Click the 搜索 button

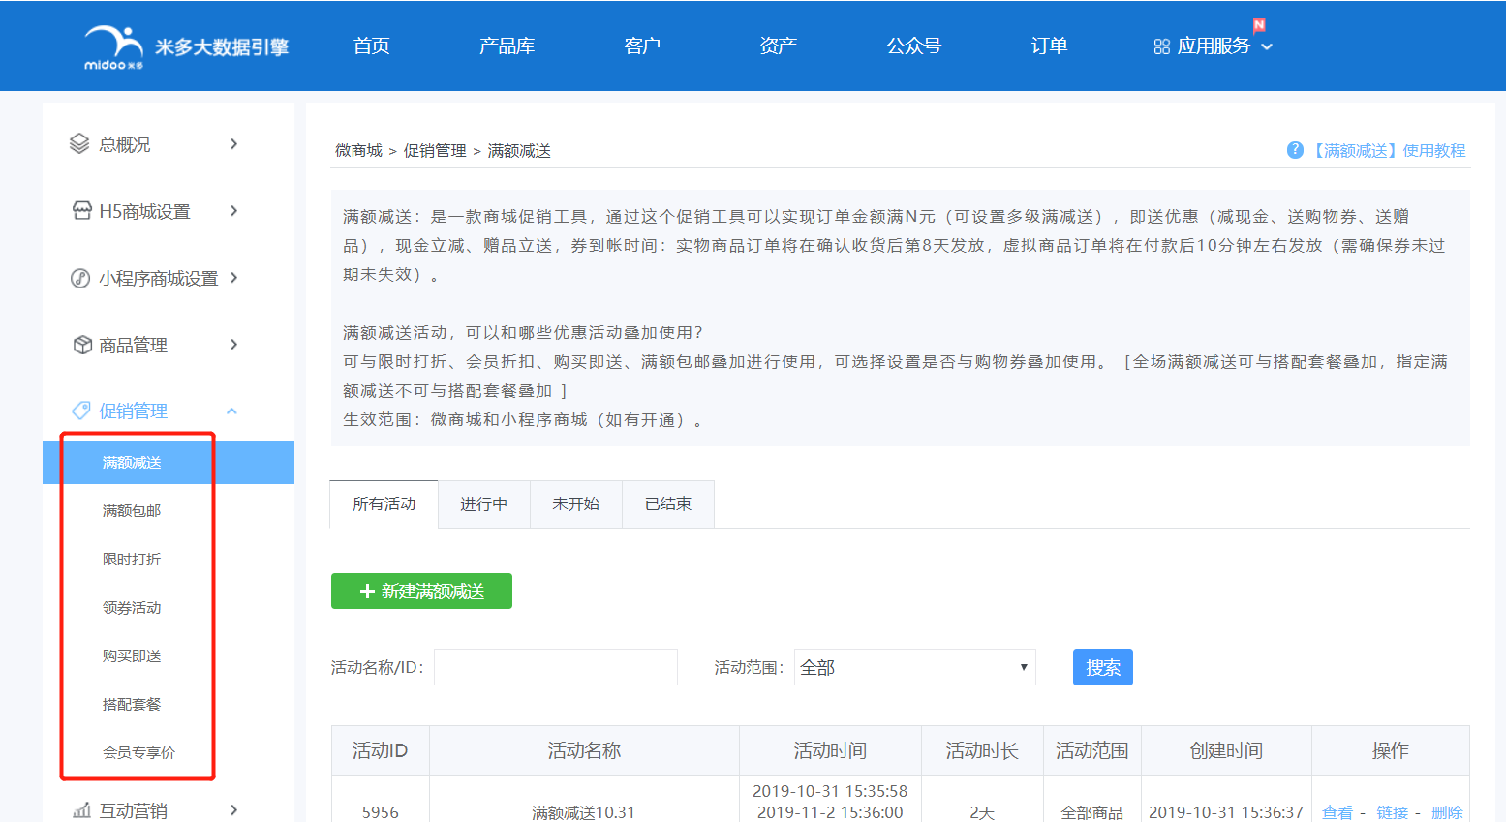(x=1102, y=667)
